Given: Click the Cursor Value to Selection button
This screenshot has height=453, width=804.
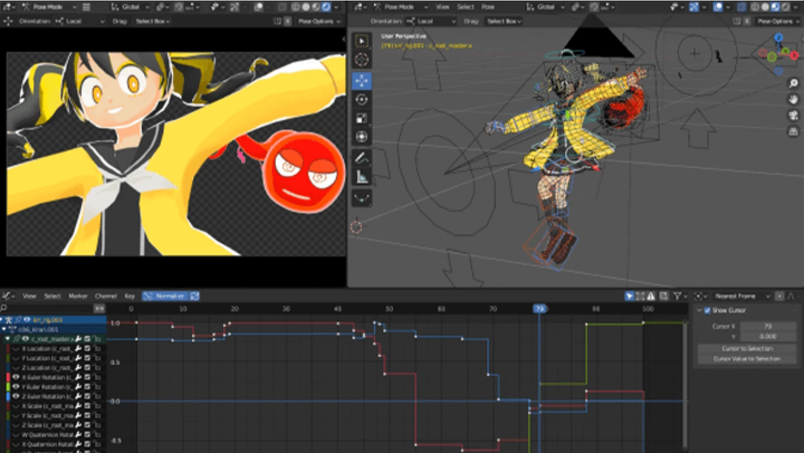Looking at the screenshot, I should point(746,359).
